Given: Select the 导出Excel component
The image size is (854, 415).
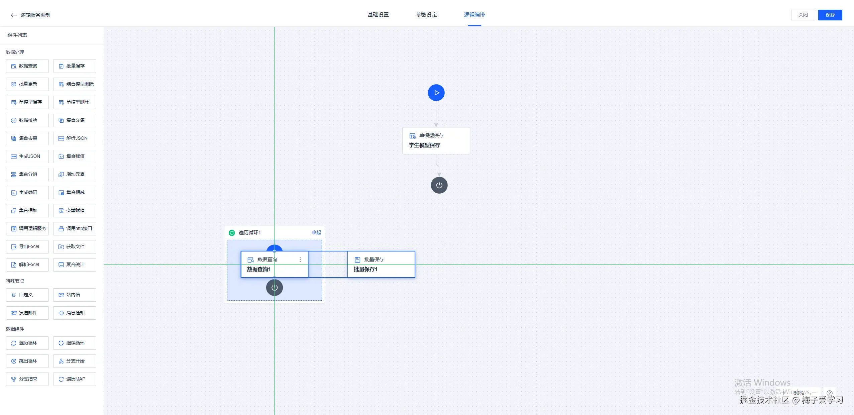Looking at the screenshot, I should click(x=27, y=247).
